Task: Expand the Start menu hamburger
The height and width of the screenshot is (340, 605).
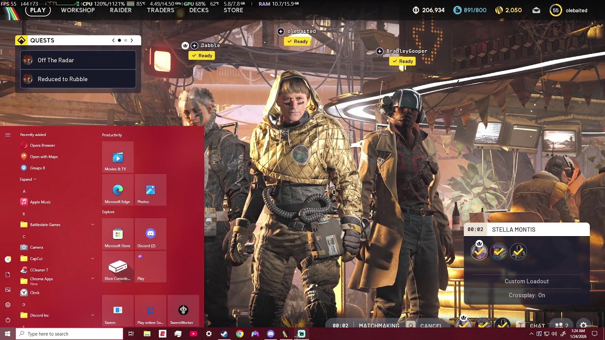Action: point(8,135)
